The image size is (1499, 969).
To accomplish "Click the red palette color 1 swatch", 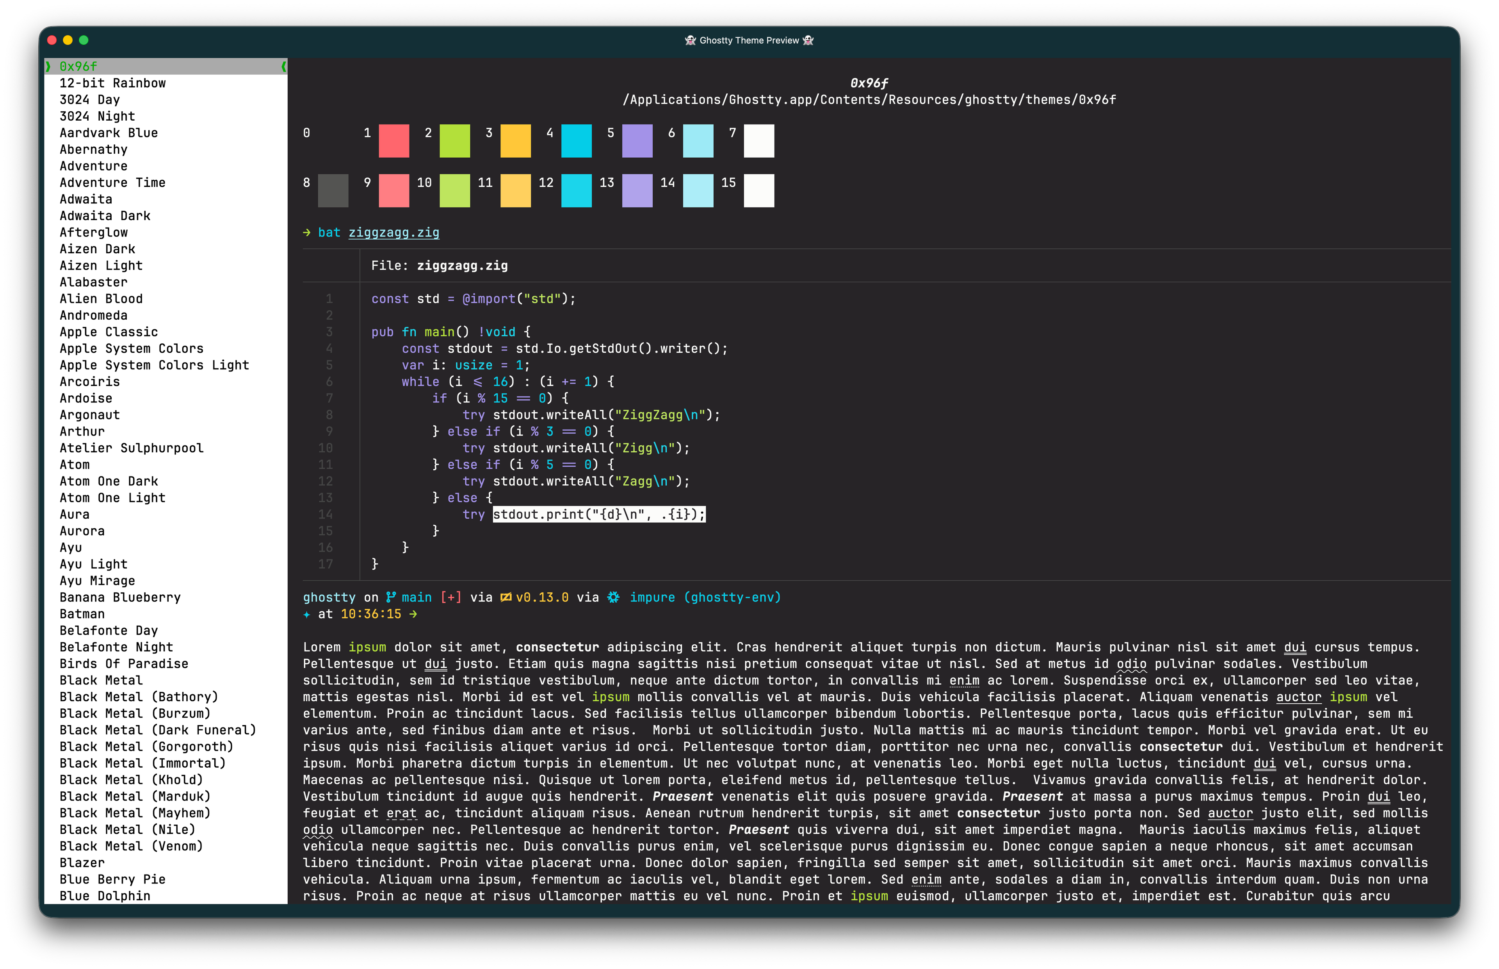I will (394, 140).
